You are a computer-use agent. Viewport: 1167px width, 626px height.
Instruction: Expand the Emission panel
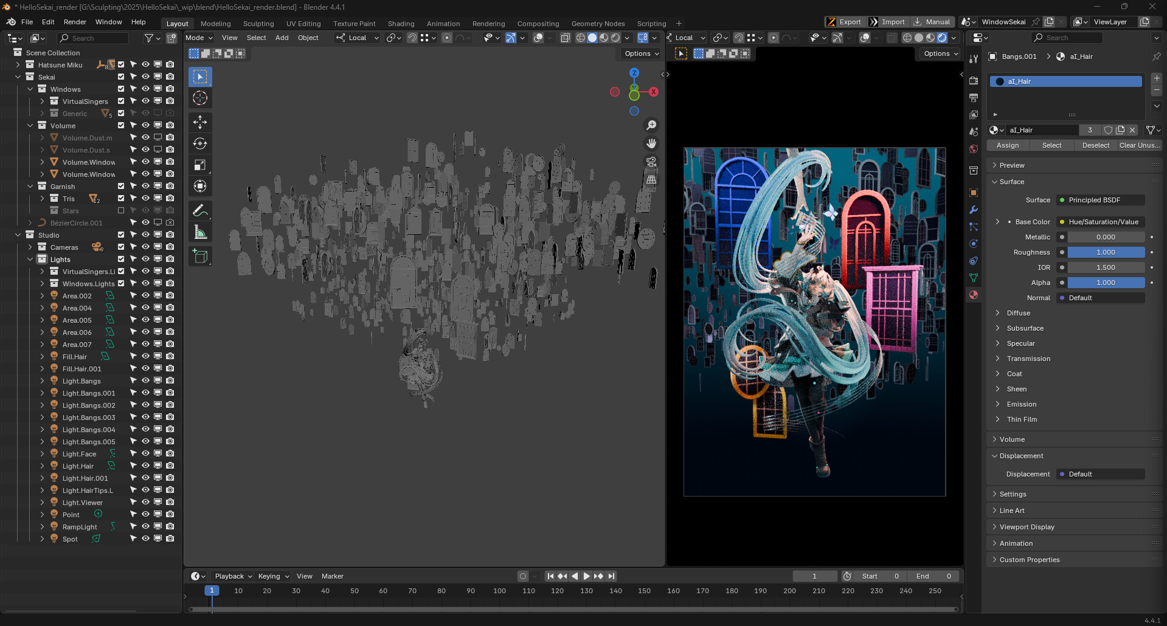tap(1021, 404)
